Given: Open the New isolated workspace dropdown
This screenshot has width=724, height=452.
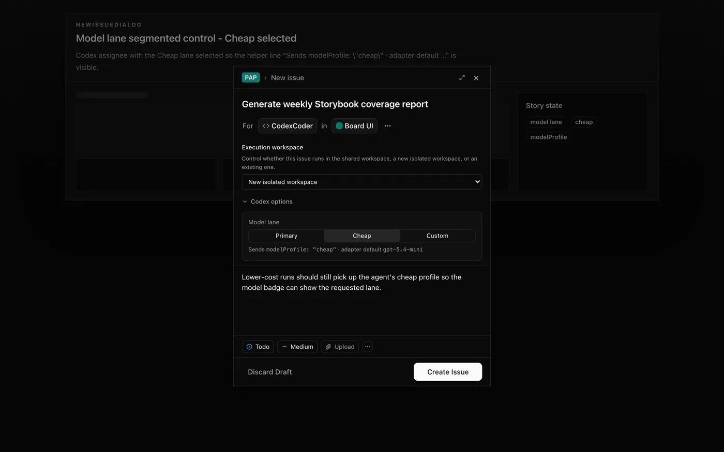Looking at the screenshot, I should 362,182.
